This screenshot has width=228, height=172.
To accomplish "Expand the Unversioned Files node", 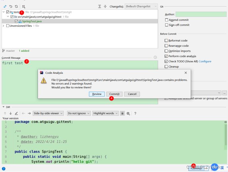I will coord(4,26).
